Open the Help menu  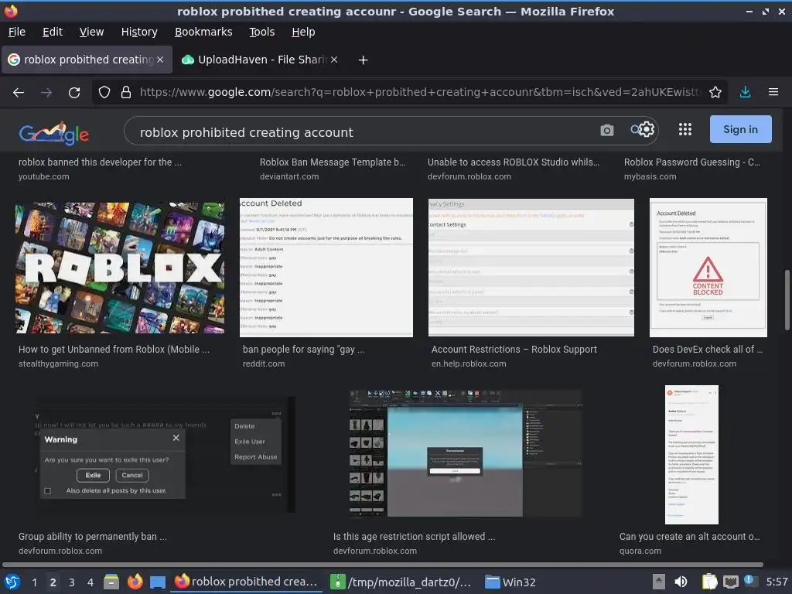tap(303, 32)
